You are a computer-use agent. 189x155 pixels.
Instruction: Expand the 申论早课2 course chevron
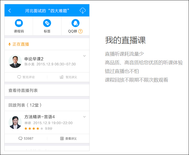pos(84,56)
